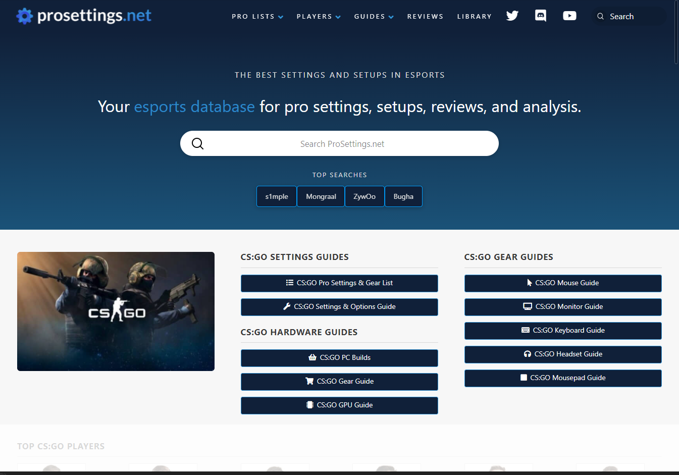Open the CS:GO Monitor Guide
Screen dimensions: 679x475
pyautogui.click(x=563, y=307)
